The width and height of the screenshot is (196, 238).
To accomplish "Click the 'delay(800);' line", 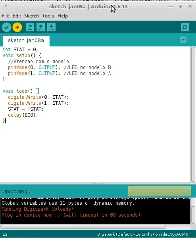I will click(x=23, y=115).
